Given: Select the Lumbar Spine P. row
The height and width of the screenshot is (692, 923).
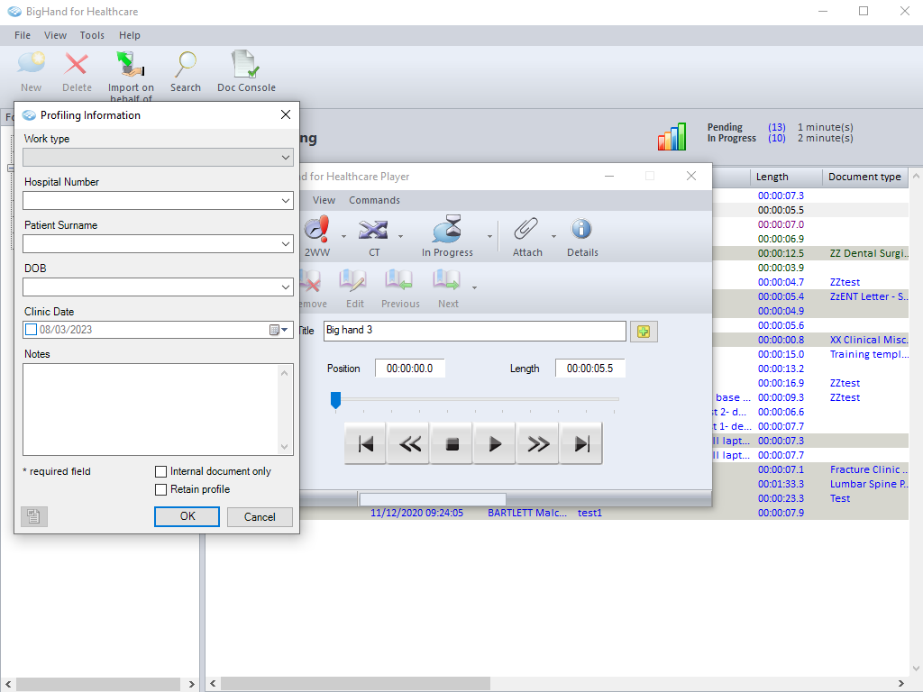Looking at the screenshot, I should click(x=810, y=484).
